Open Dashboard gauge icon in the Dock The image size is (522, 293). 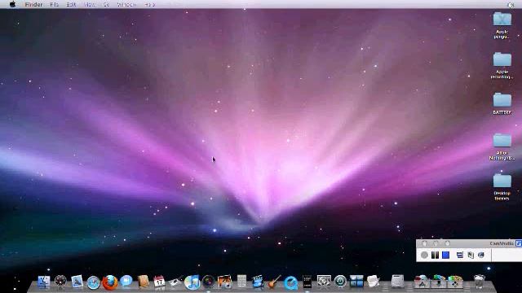[60, 282]
